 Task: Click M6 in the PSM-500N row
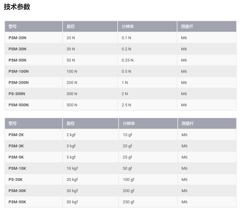point(184,105)
